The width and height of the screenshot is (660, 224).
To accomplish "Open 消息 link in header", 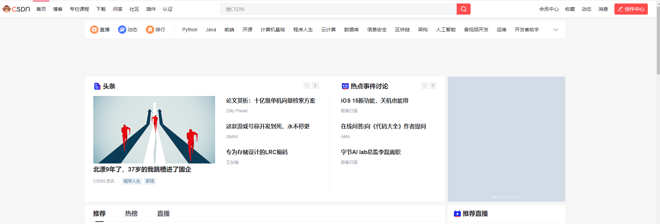I will coord(603,9).
